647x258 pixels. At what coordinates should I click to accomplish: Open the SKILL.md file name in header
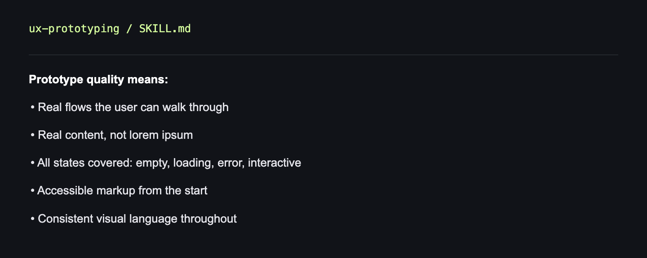(x=165, y=29)
